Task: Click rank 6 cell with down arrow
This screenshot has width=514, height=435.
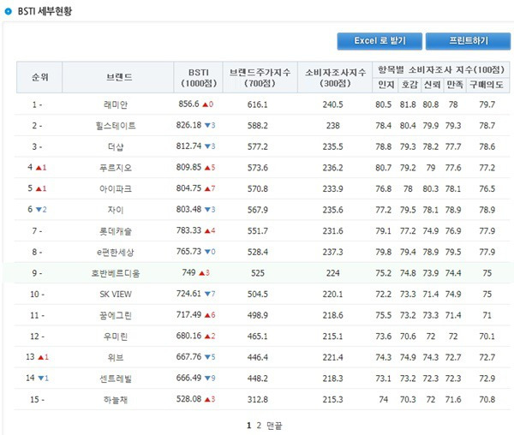Action: click(37, 209)
